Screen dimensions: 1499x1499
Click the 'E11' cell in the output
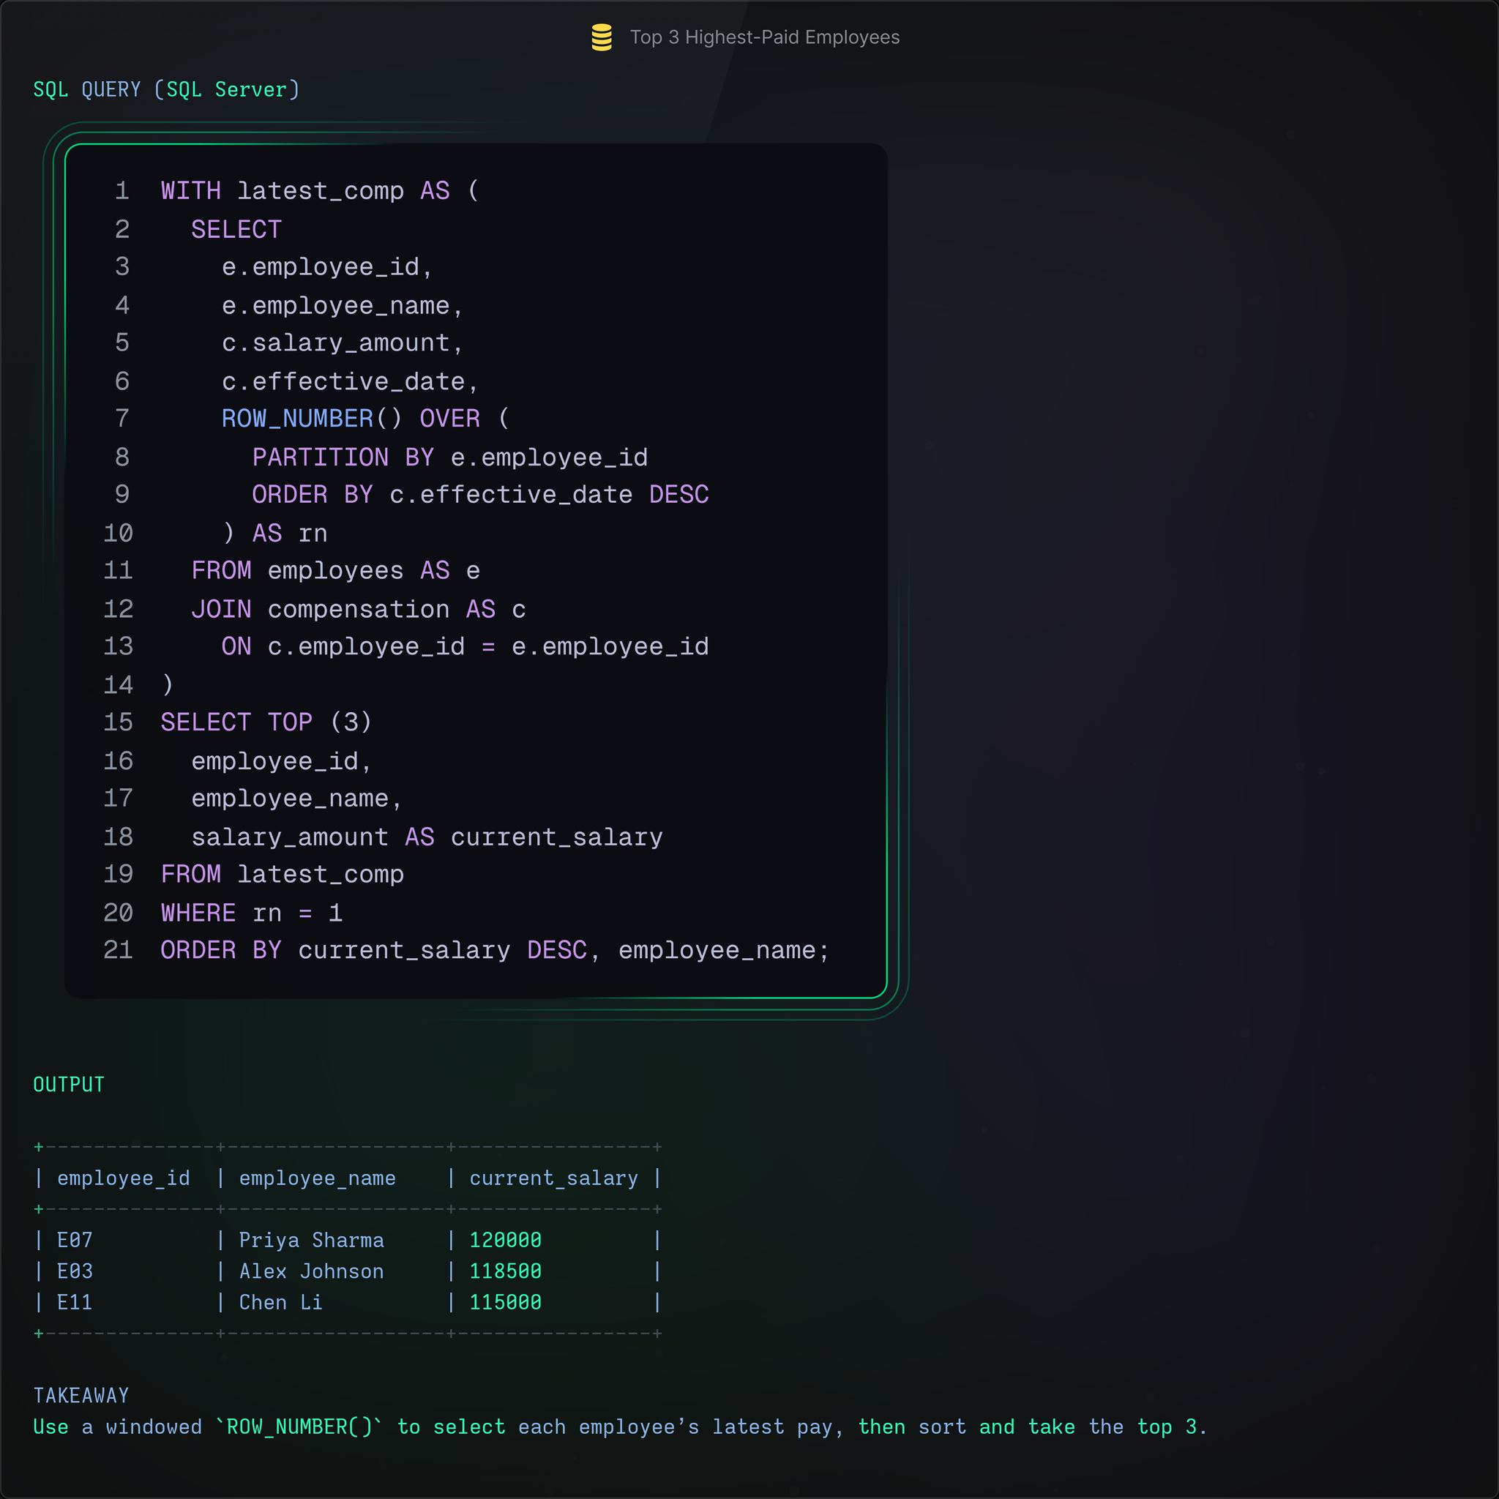click(x=75, y=1303)
